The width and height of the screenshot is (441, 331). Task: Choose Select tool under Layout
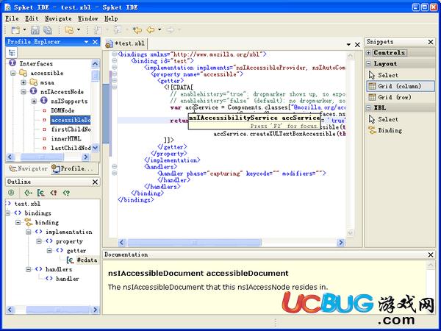pyautogui.click(x=383, y=75)
